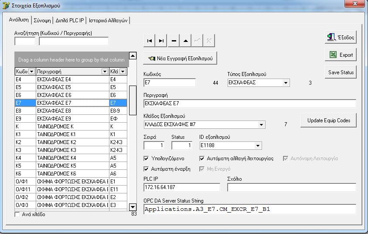Viewport: 368px width, 234px height.
Task: Select the ΤΑΙΝΙΟΔΡΟΜΟΣ Κ5 row
Action: pyautogui.click(x=71, y=165)
